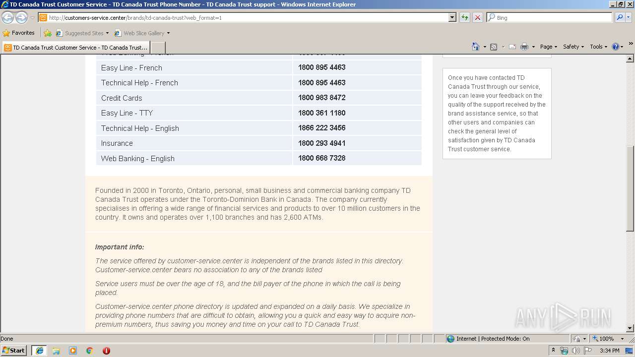Click the Web Banking - English row

(258, 158)
